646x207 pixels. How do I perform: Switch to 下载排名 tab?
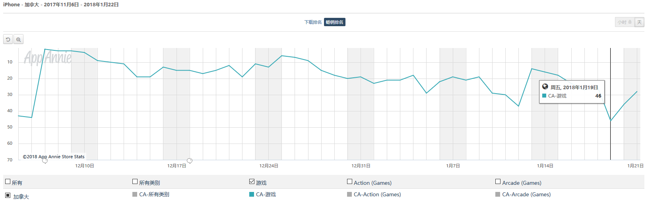click(x=313, y=22)
